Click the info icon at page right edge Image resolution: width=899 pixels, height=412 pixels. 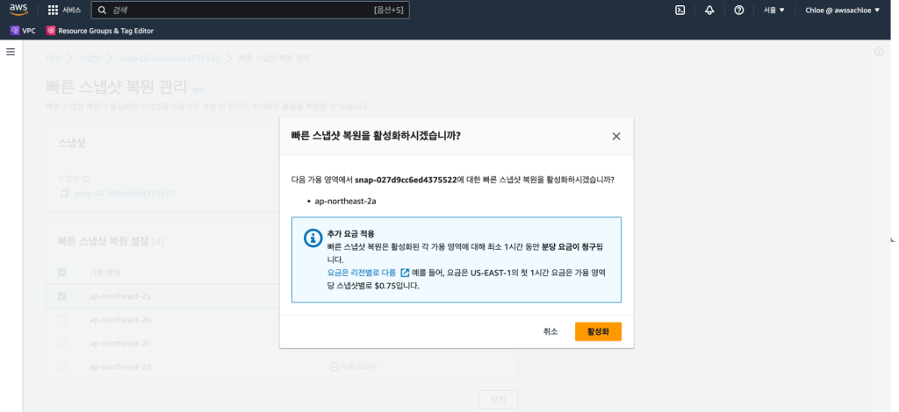[x=879, y=52]
